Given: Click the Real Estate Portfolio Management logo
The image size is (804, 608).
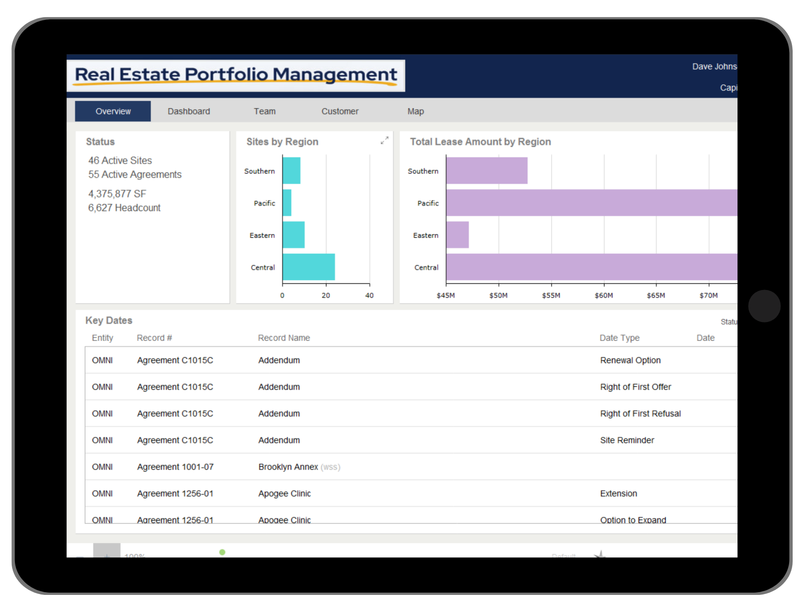Looking at the screenshot, I should (236, 75).
